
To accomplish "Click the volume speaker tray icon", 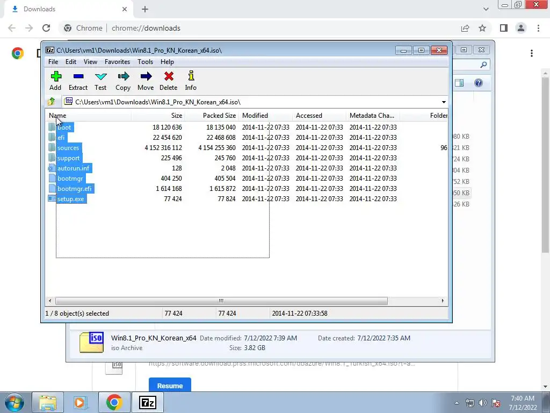I will pyautogui.click(x=483, y=403).
